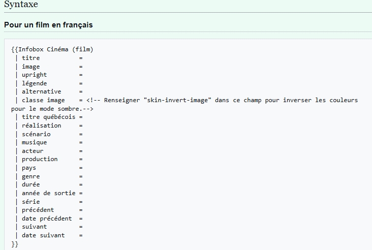Click the "légende" parameter name
372x250 pixels.
34,83
